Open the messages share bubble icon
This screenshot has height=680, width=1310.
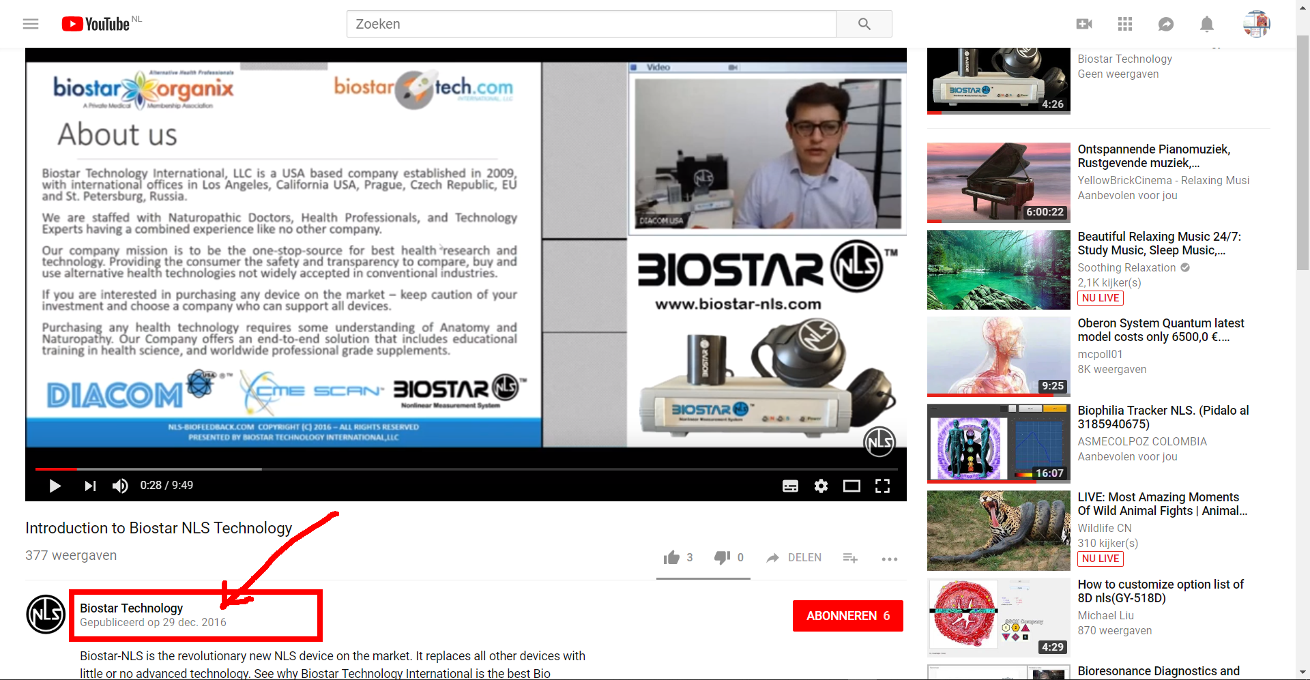[1166, 24]
